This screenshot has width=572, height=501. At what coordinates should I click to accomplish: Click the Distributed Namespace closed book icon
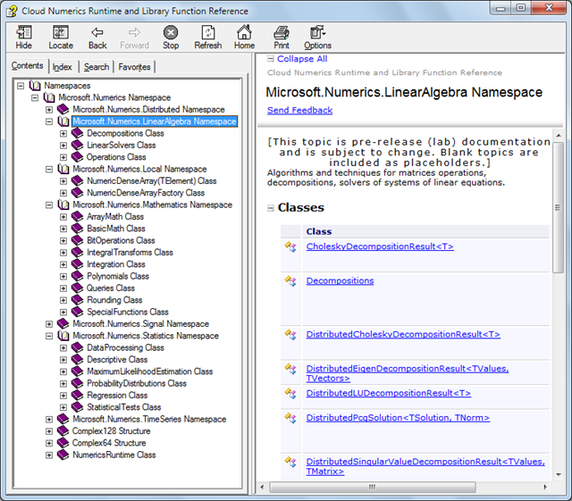pos(63,109)
